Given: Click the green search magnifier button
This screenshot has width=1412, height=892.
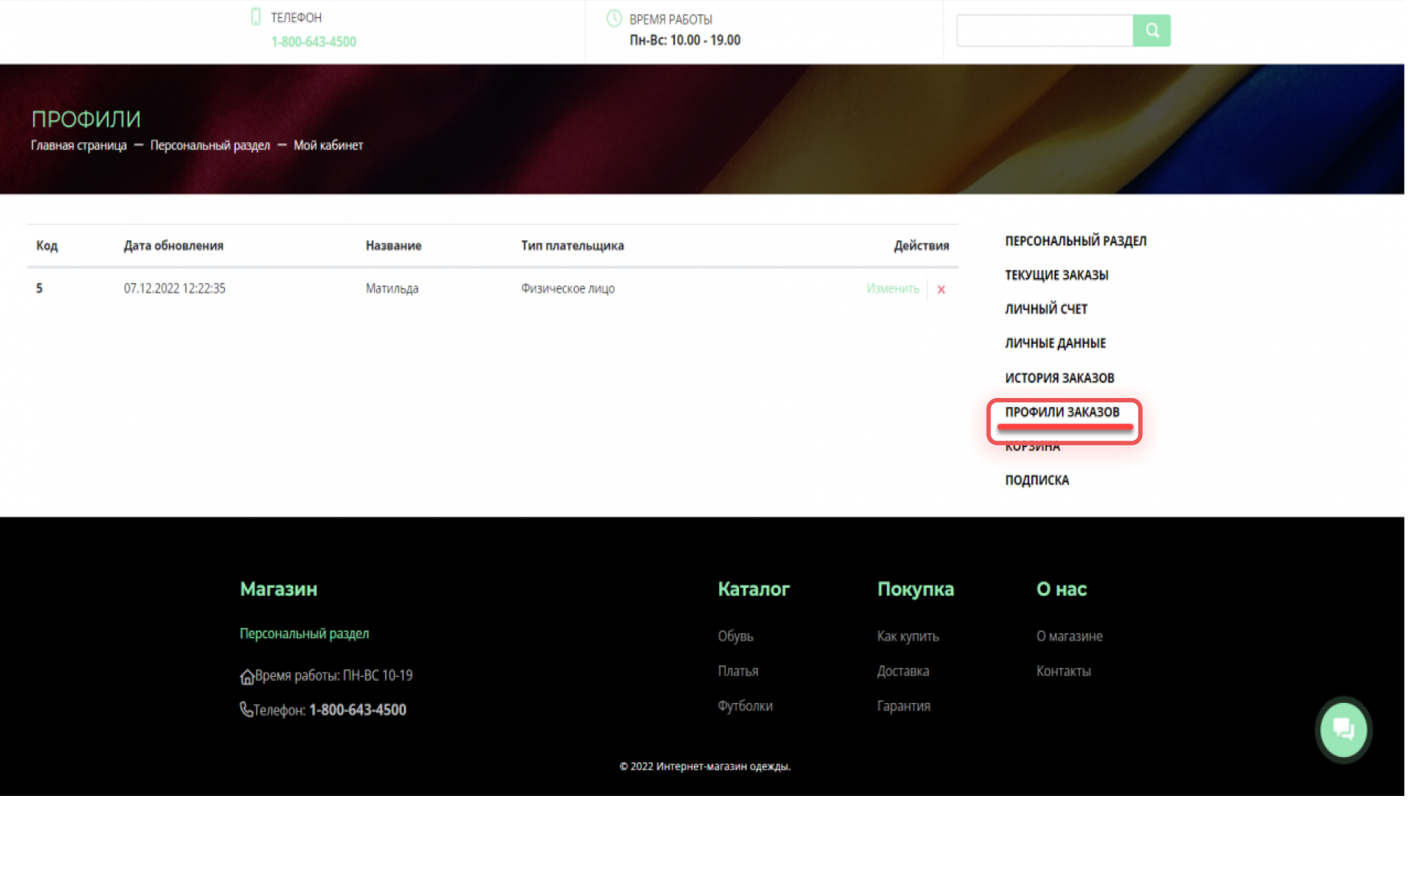Looking at the screenshot, I should click(1151, 31).
